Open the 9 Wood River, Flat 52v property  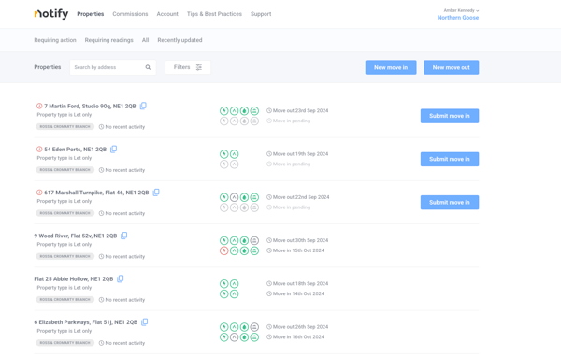click(76, 236)
